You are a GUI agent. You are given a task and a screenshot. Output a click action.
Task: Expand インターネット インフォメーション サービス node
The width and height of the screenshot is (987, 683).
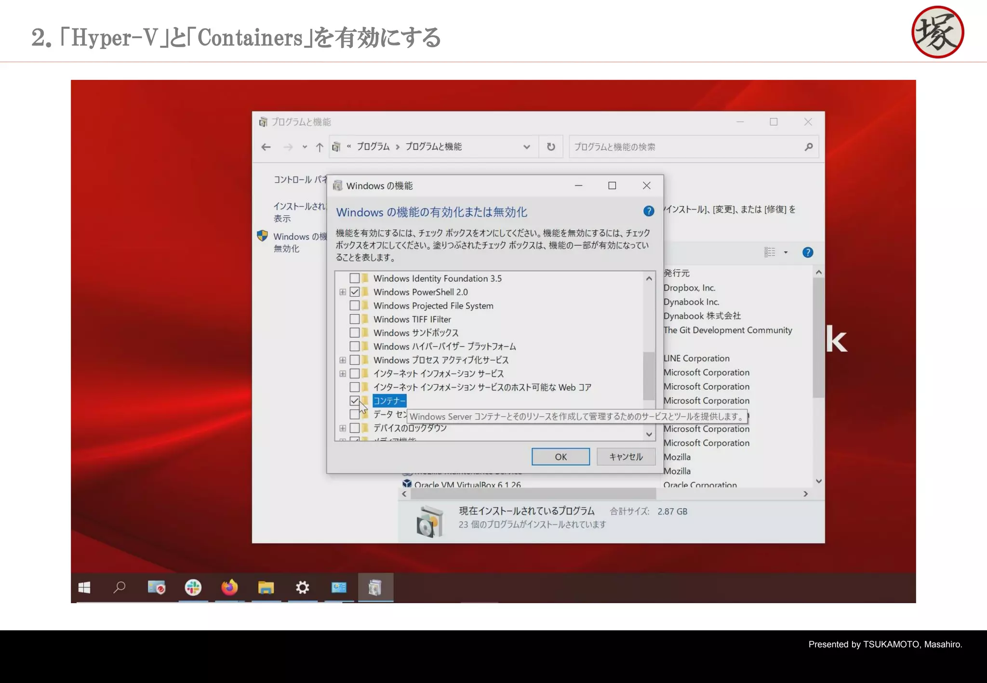pyautogui.click(x=343, y=373)
